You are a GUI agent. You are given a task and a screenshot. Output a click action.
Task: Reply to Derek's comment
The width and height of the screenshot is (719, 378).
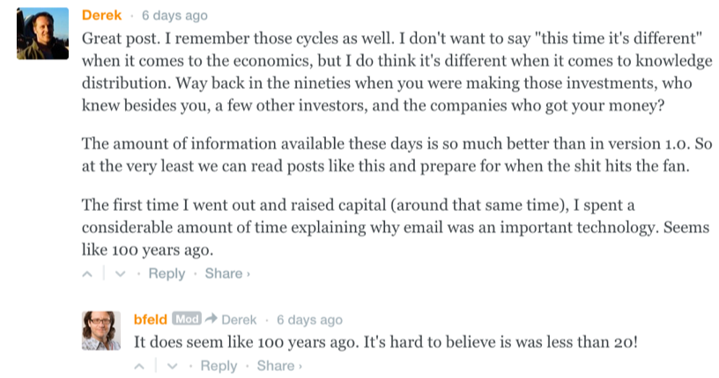(167, 273)
